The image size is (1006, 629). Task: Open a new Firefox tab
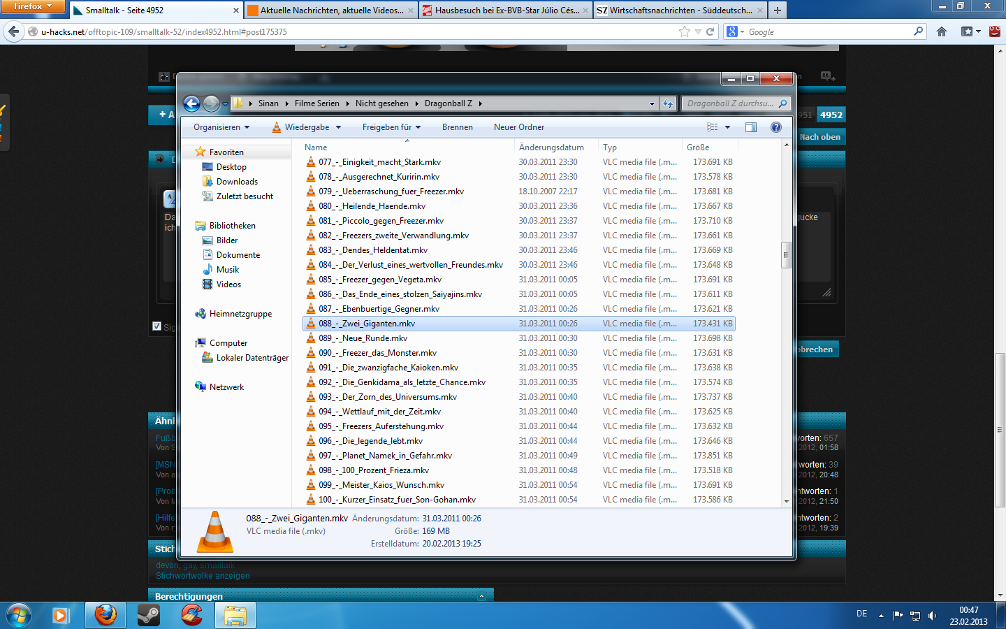coord(778,10)
